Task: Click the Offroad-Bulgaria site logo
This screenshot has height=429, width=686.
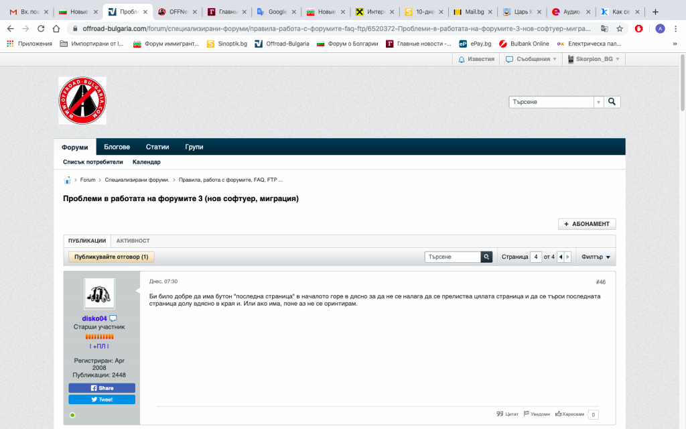Action: click(82, 101)
